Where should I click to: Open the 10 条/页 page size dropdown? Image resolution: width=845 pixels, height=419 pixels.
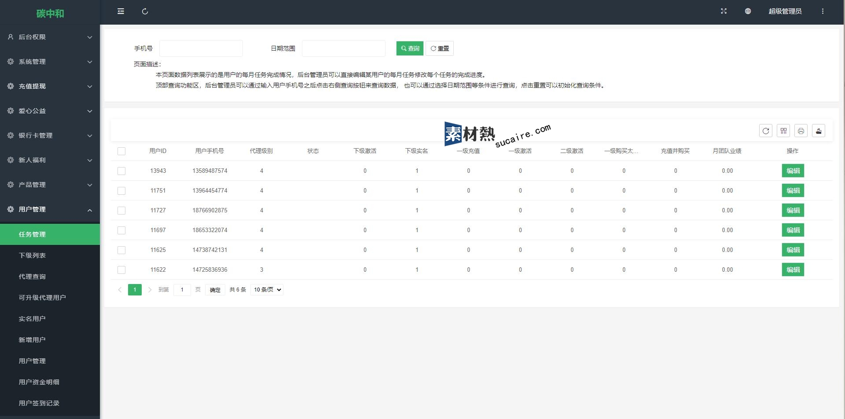pos(267,290)
